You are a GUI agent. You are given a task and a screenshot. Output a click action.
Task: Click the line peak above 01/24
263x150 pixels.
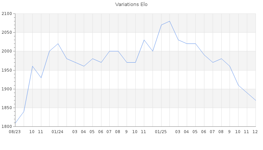tap(58, 43)
